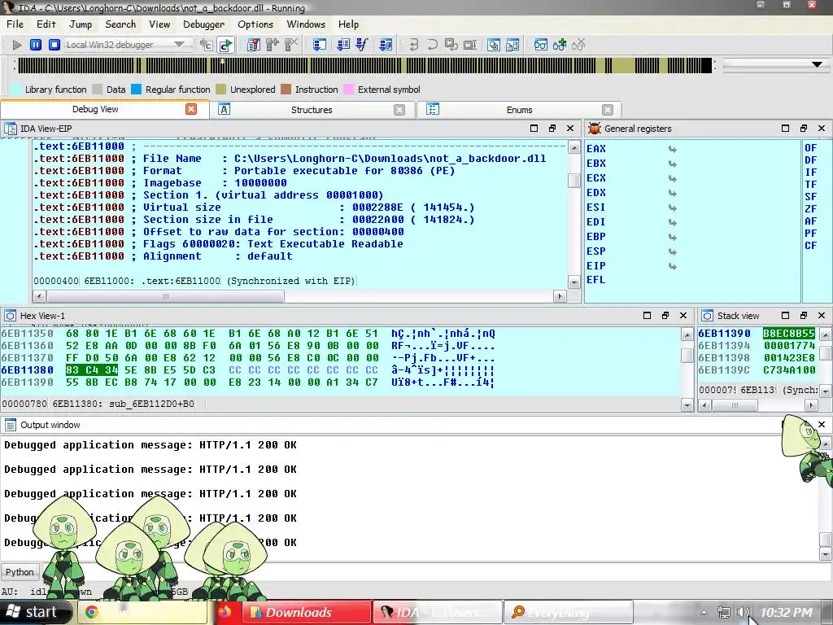The height and width of the screenshot is (625, 833).
Task: Jump to the ESP register value arrow
Action: coord(672,251)
